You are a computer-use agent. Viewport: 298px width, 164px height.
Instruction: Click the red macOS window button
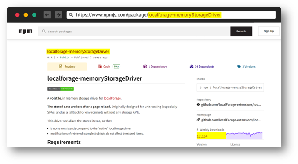tap(17, 15)
